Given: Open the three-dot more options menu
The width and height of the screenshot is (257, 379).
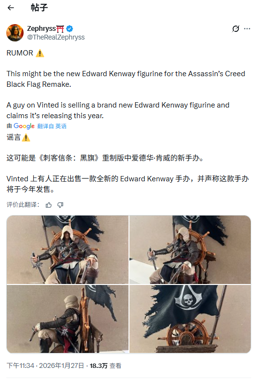Looking at the screenshot, I should tap(247, 29).
